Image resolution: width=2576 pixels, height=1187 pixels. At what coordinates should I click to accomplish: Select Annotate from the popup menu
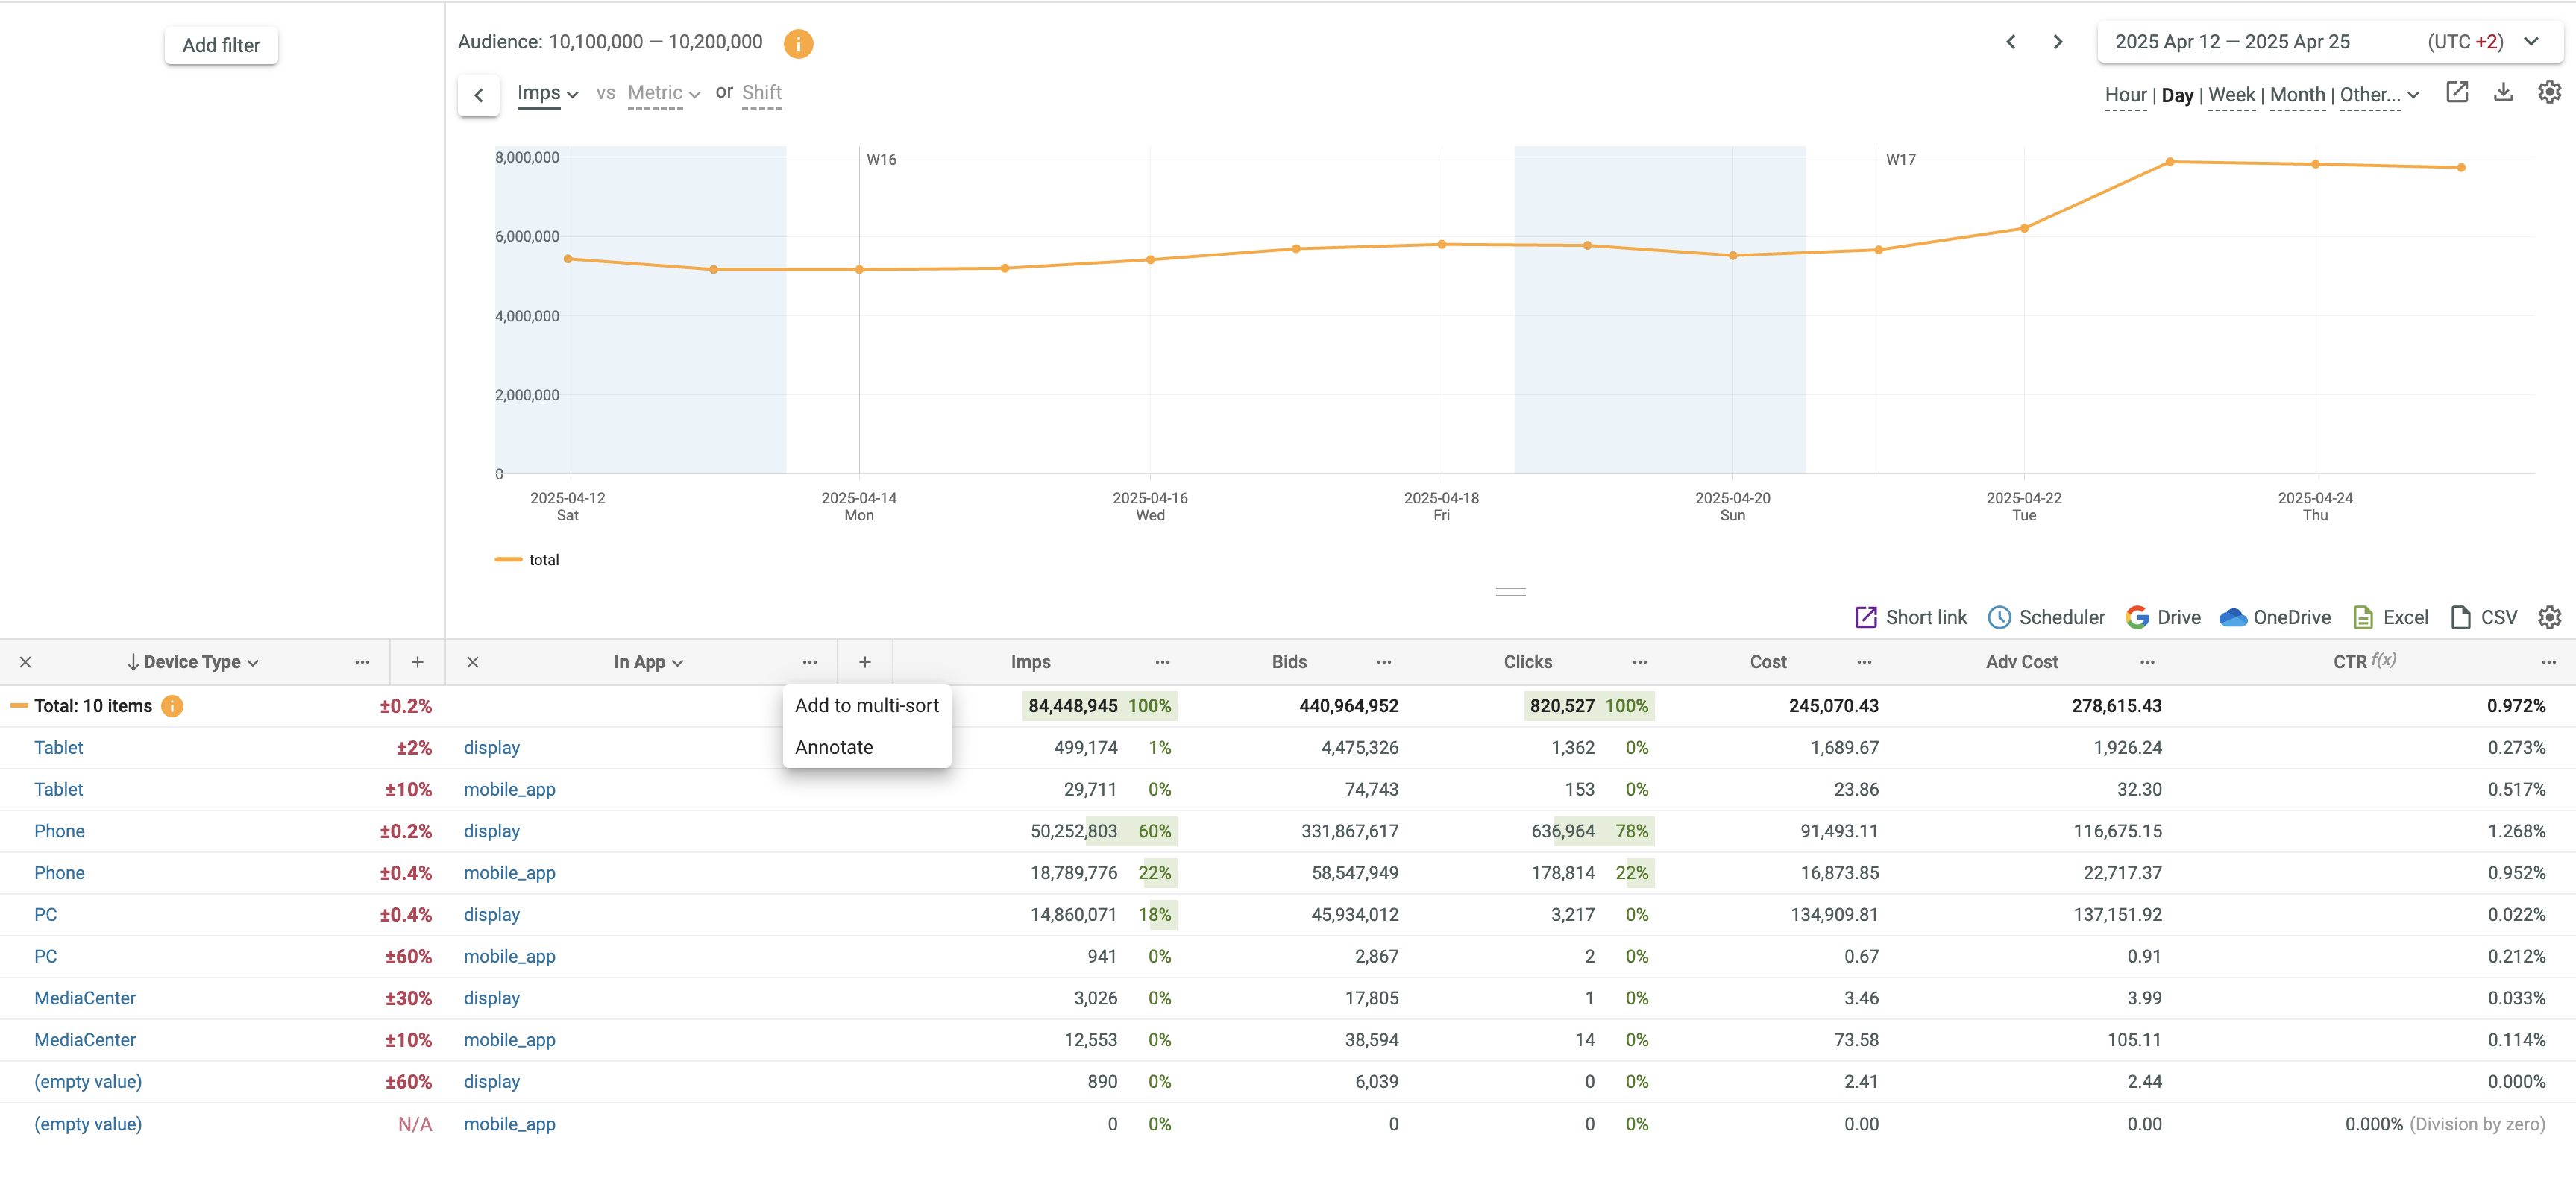(833, 747)
